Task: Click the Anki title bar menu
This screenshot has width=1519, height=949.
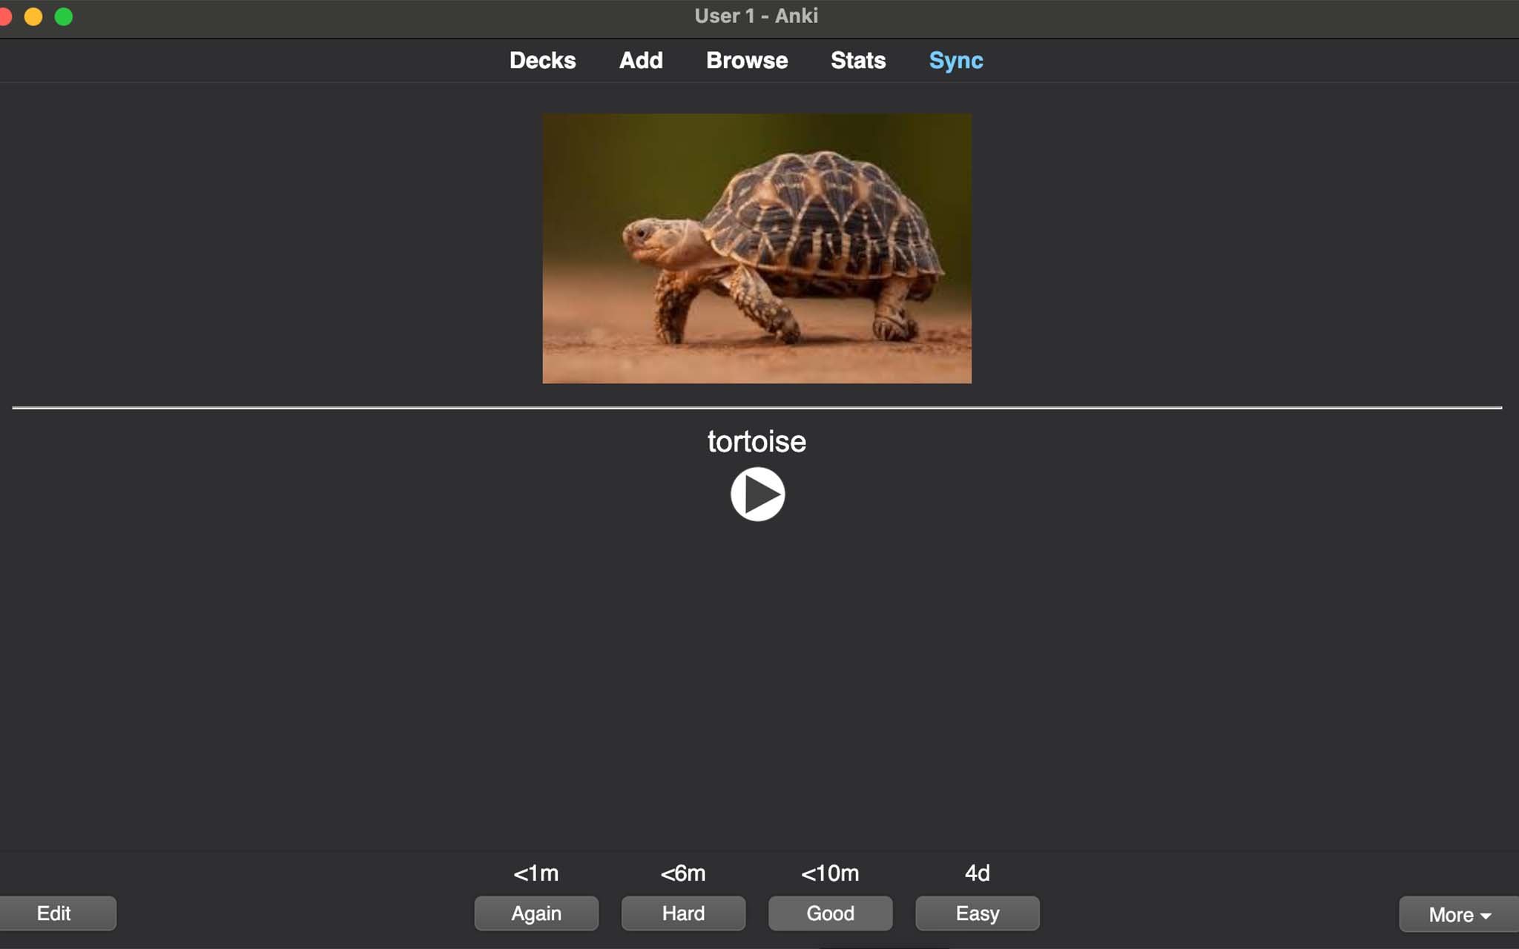Action: (x=759, y=16)
